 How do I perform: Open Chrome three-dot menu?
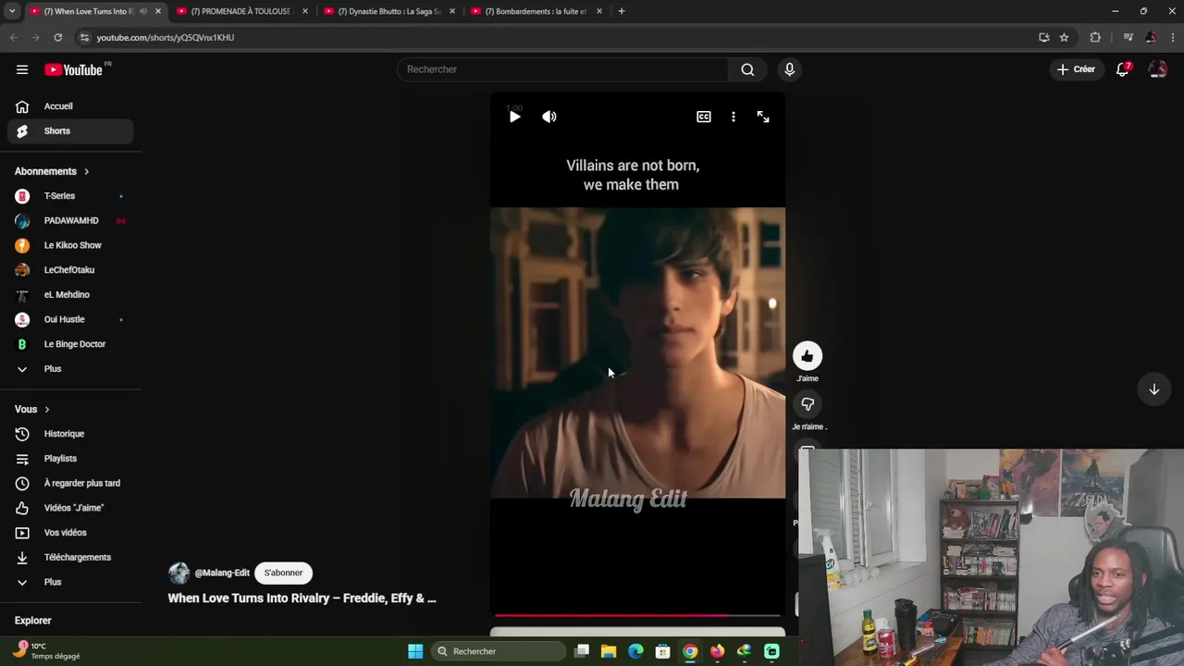tap(1173, 38)
